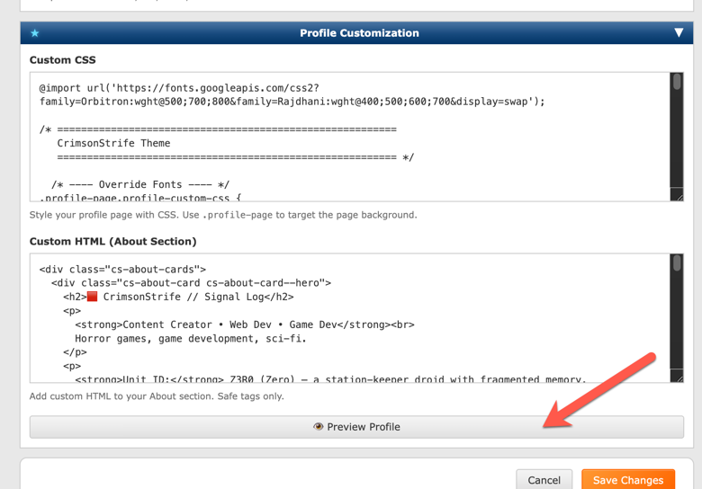Click the 'cs-about-cards' div line
This screenshot has width=702, height=489.
point(122,269)
